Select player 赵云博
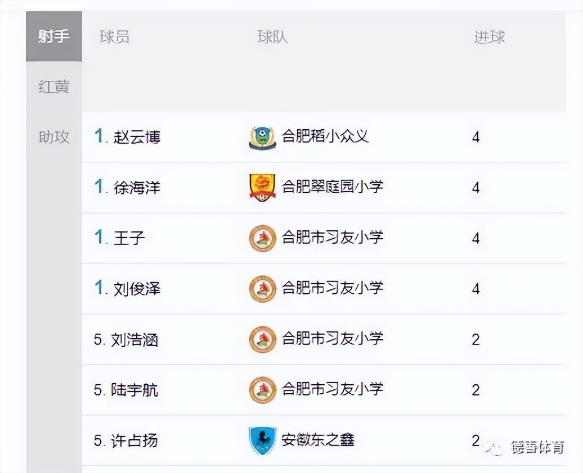 click(x=137, y=137)
